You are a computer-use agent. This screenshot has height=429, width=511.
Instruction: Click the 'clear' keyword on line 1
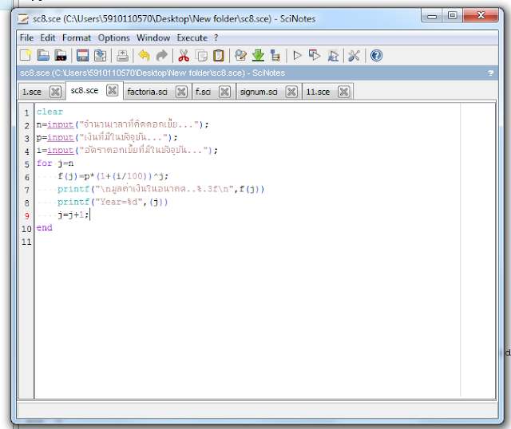coord(50,112)
